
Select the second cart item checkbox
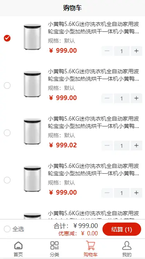click(7, 85)
